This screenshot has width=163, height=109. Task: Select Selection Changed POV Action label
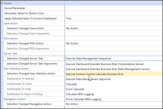pyautogui.click(x=25, y=43)
